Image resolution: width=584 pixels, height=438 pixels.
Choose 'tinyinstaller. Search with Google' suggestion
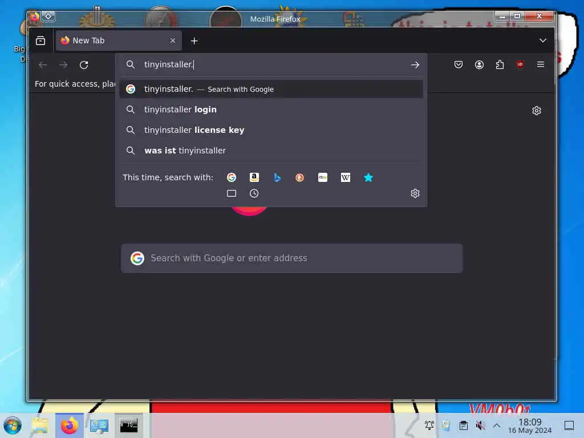[271, 89]
